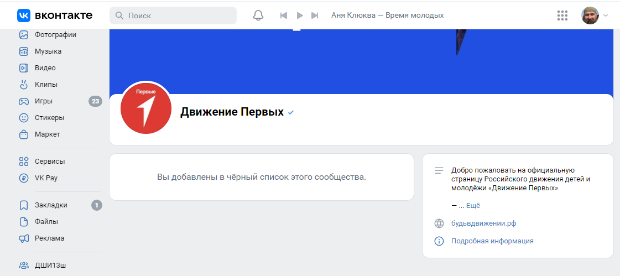Open the Маркет bag icon
This screenshot has height=276, width=620.
(24, 134)
